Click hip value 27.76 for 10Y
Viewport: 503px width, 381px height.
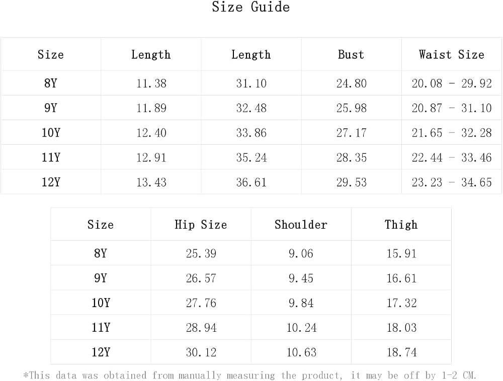coord(201,303)
